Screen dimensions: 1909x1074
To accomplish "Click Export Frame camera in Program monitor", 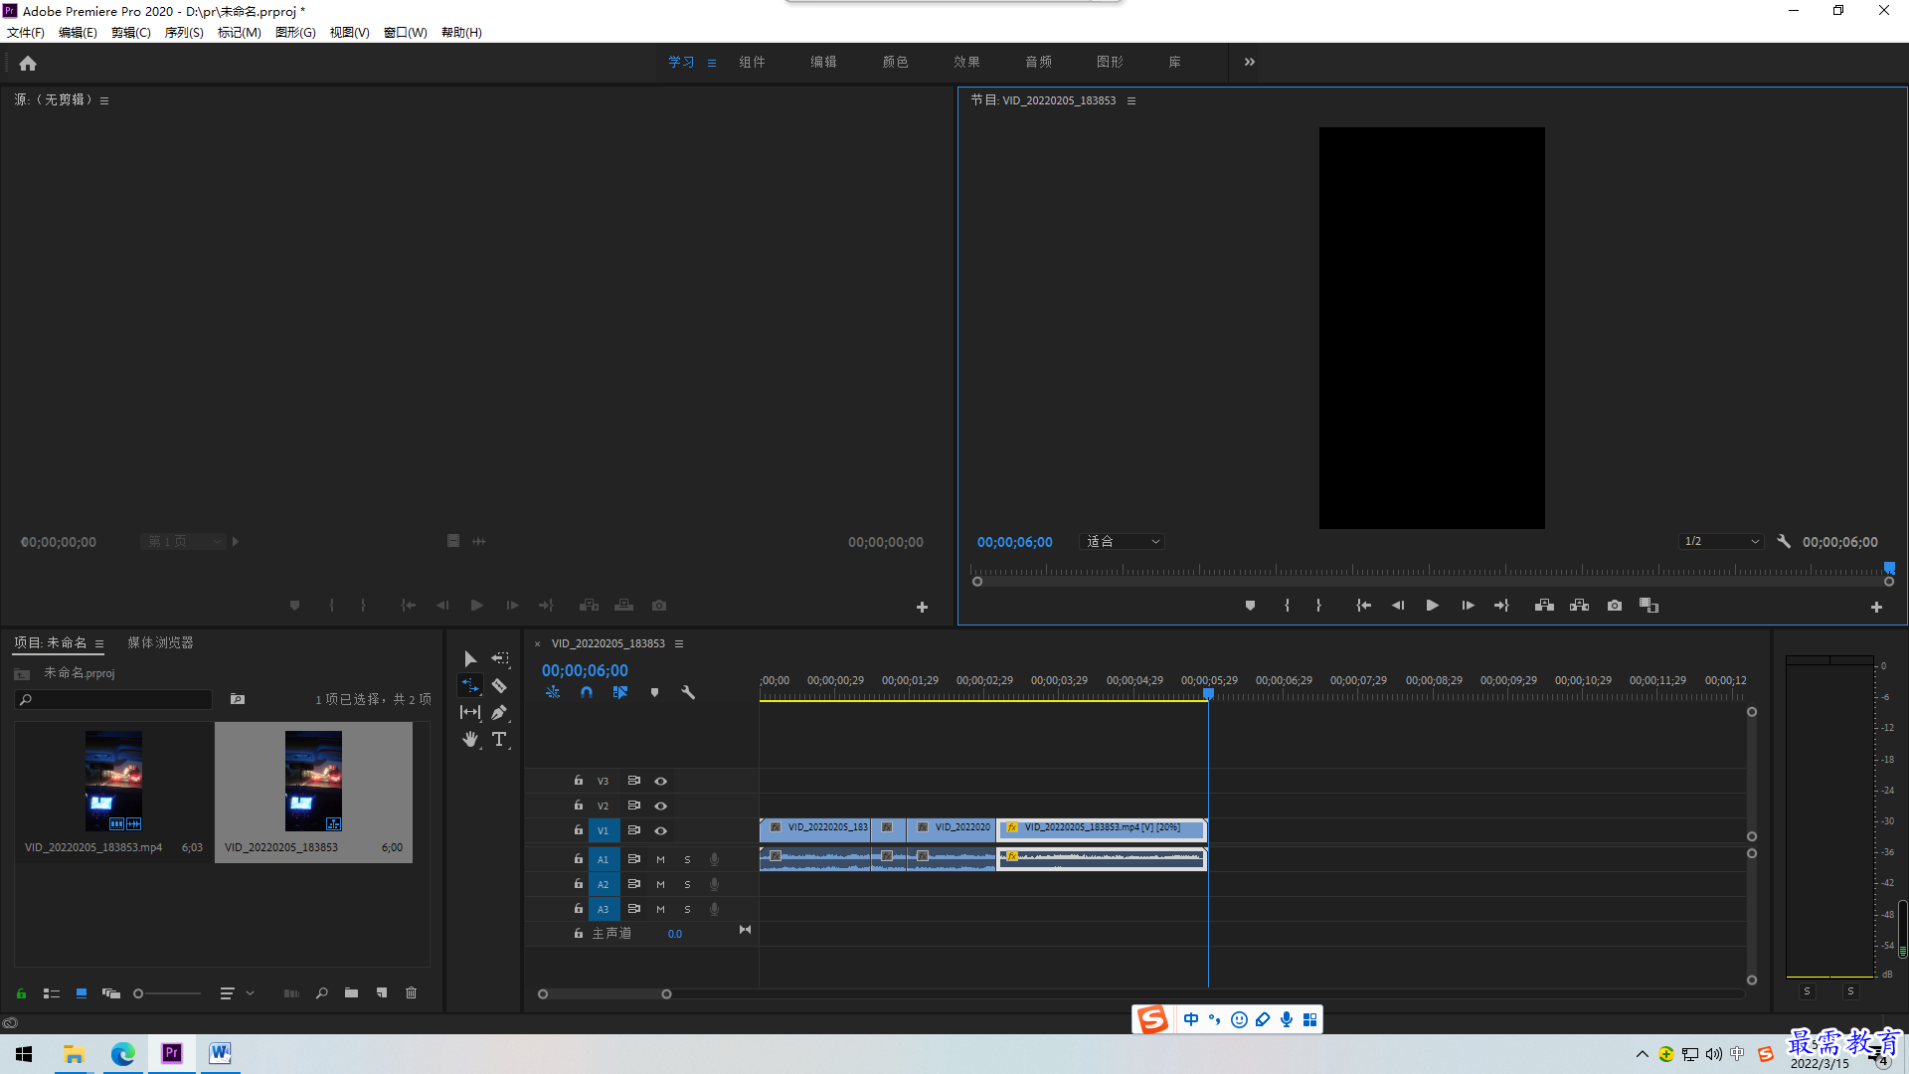I will pyautogui.click(x=1615, y=605).
